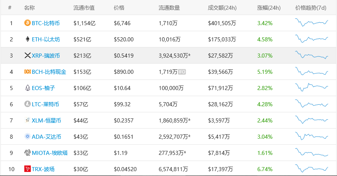Open BTC 7-day price trend sparkline
This screenshot has height=176, width=337.
(x=311, y=22)
